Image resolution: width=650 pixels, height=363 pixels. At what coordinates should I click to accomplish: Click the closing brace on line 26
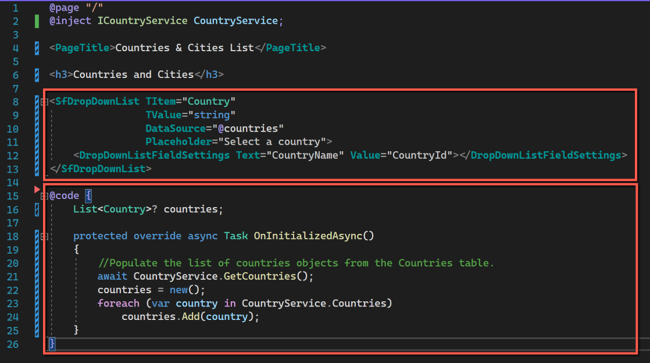click(52, 343)
